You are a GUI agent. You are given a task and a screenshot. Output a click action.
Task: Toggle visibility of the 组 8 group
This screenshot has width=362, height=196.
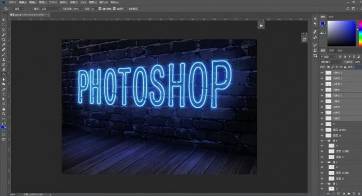coord(322,141)
